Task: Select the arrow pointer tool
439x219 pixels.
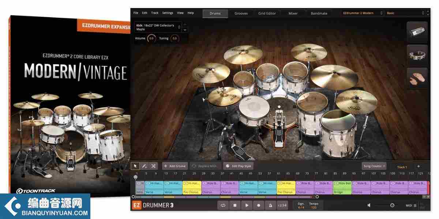Action: click(x=135, y=166)
